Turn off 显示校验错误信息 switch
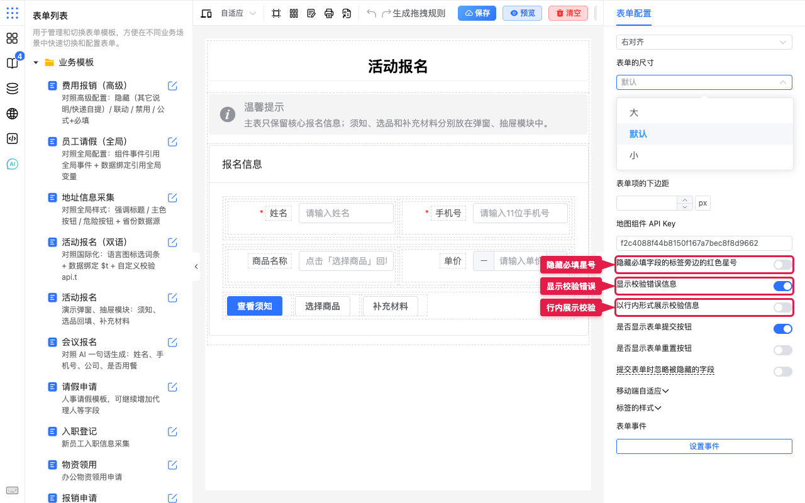805x503 pixels. click(x=783, y=286)
